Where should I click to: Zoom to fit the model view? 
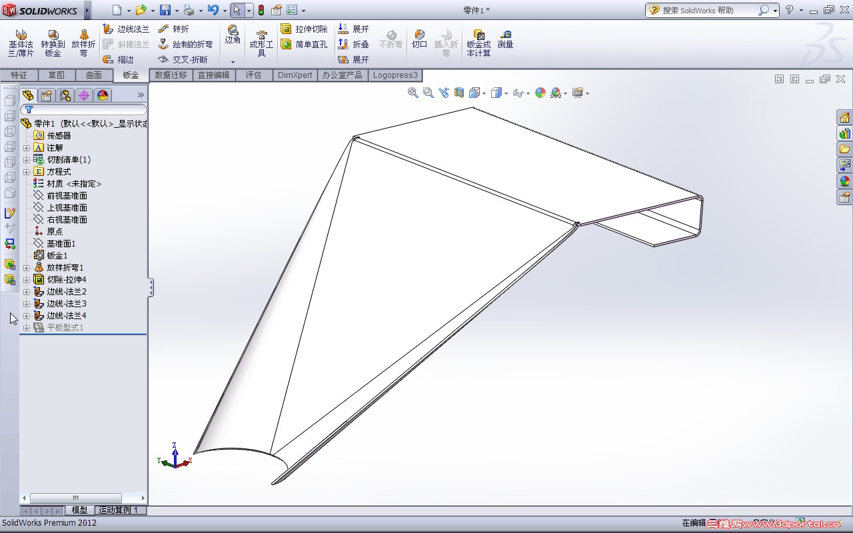(413, 93)
